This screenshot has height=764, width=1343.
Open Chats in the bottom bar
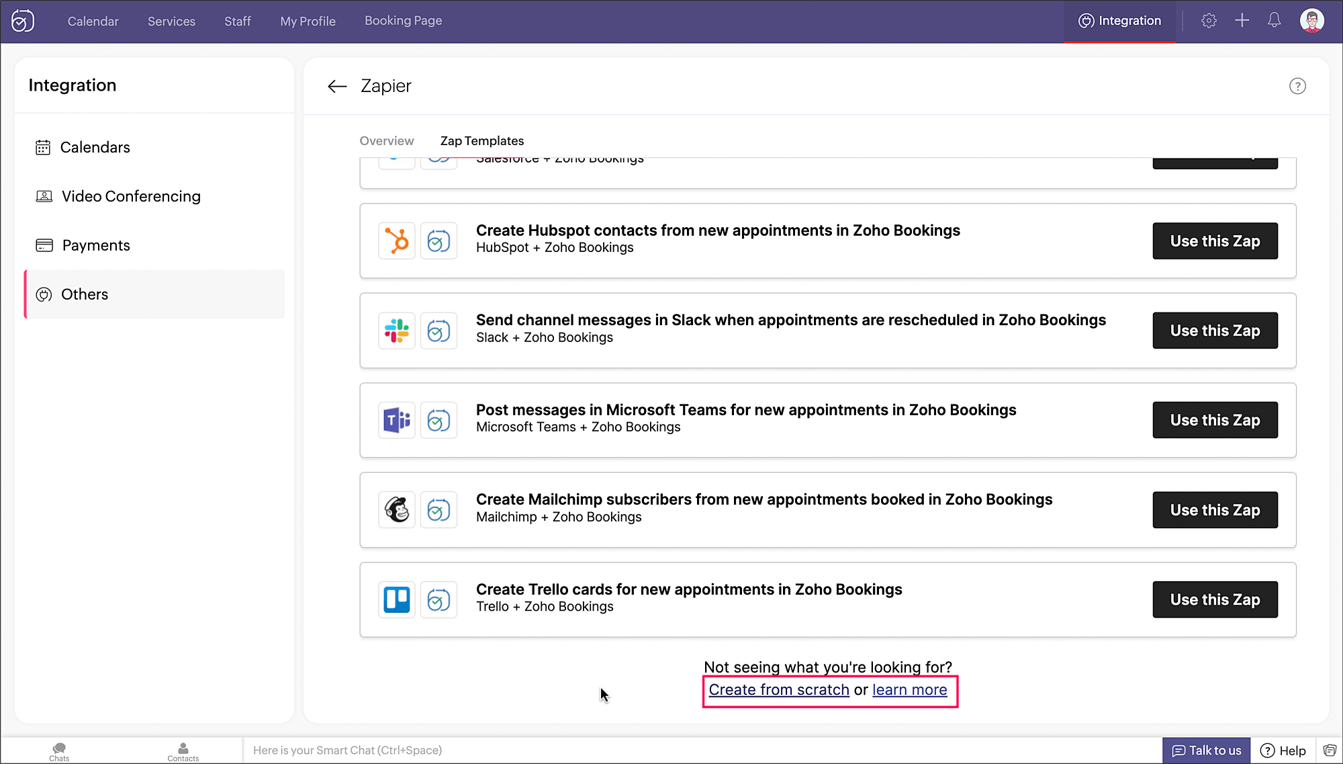click(59, 751)
